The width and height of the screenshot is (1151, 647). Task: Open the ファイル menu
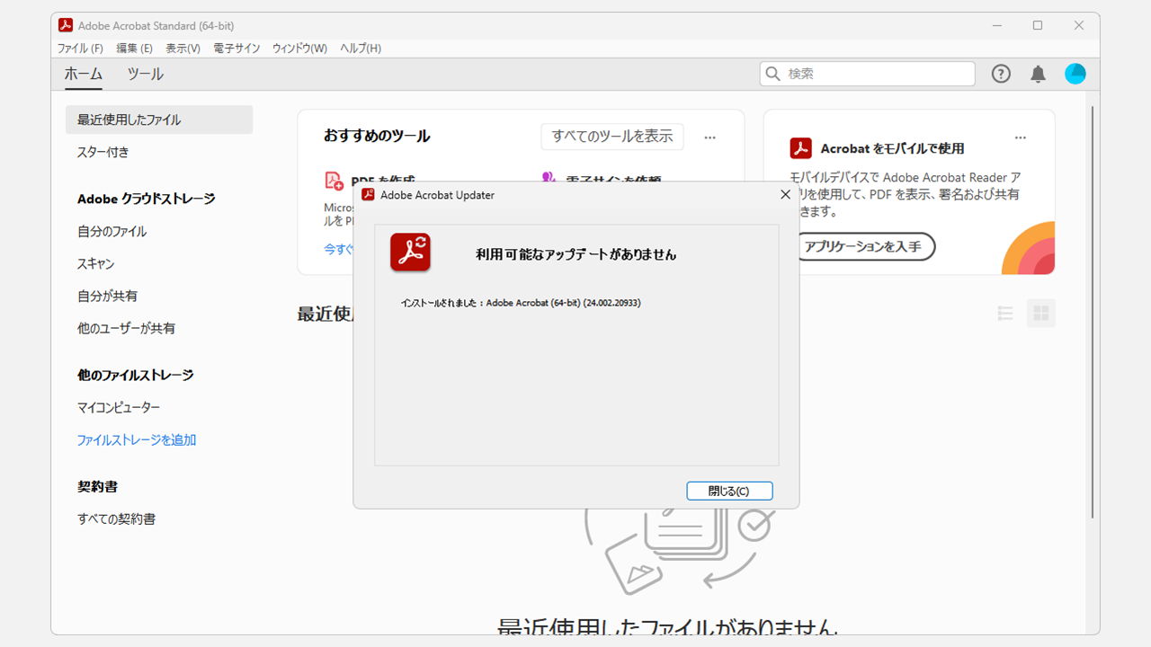click(x=79, y=49)
